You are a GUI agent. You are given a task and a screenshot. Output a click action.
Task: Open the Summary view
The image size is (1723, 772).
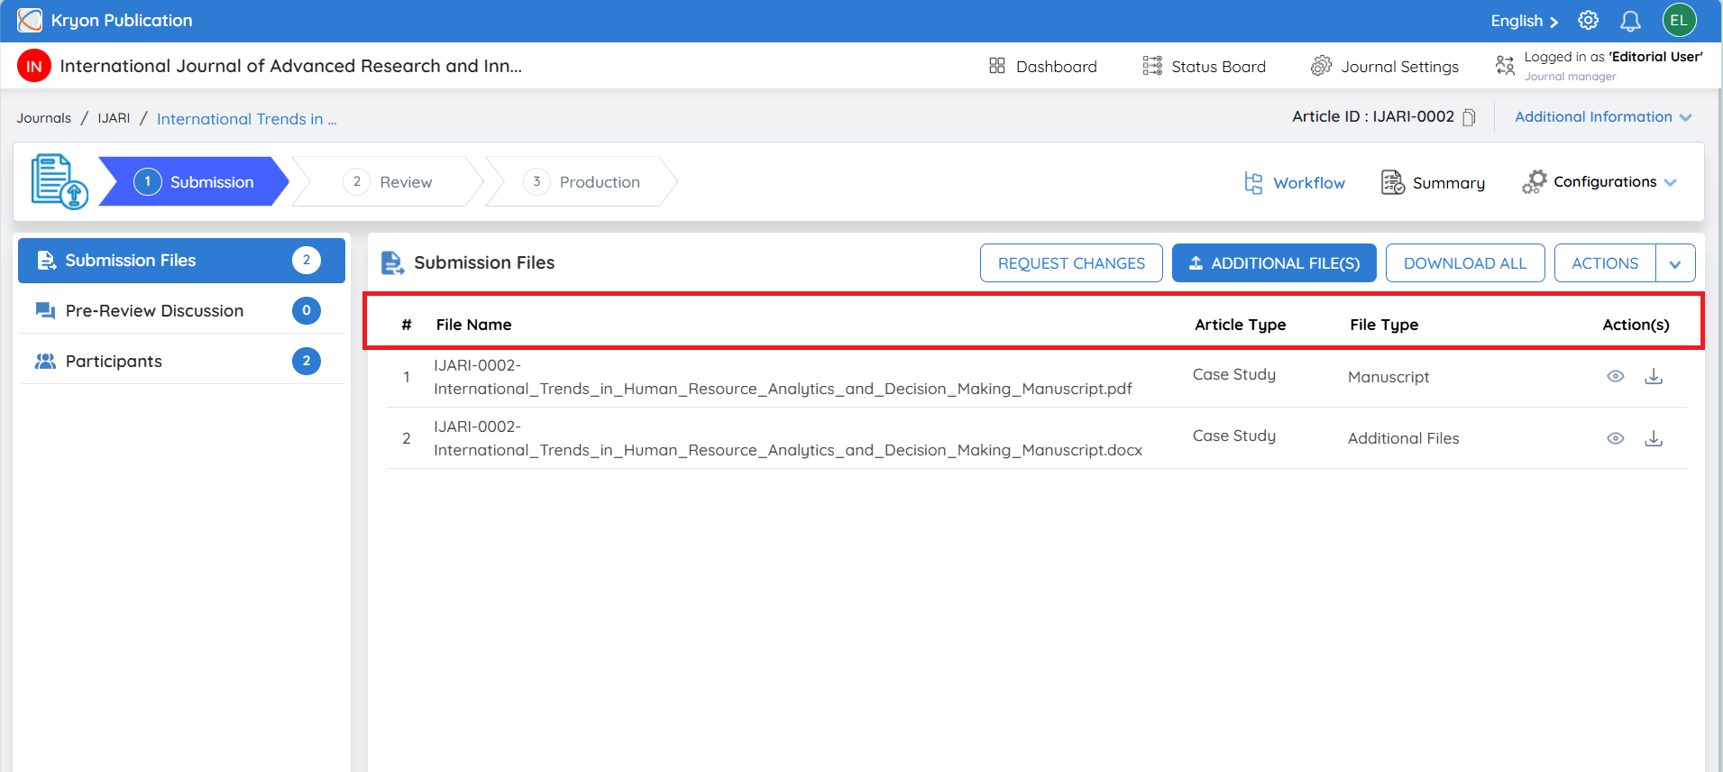click(1433, 183)
